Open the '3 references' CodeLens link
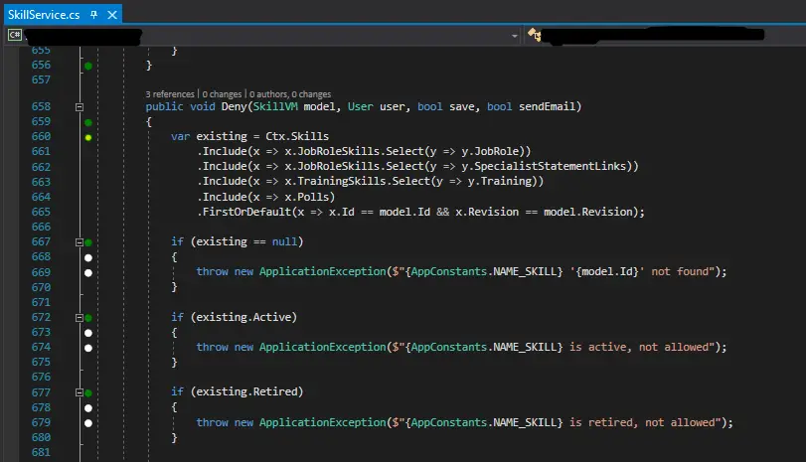This screenshot has width=806, height=462. click(170, 94)
